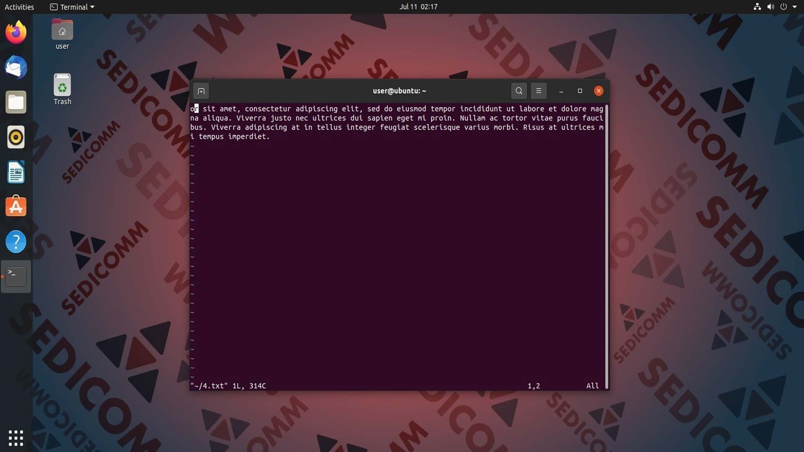Click the word "scelerisque" in the text

pos(437,127)
